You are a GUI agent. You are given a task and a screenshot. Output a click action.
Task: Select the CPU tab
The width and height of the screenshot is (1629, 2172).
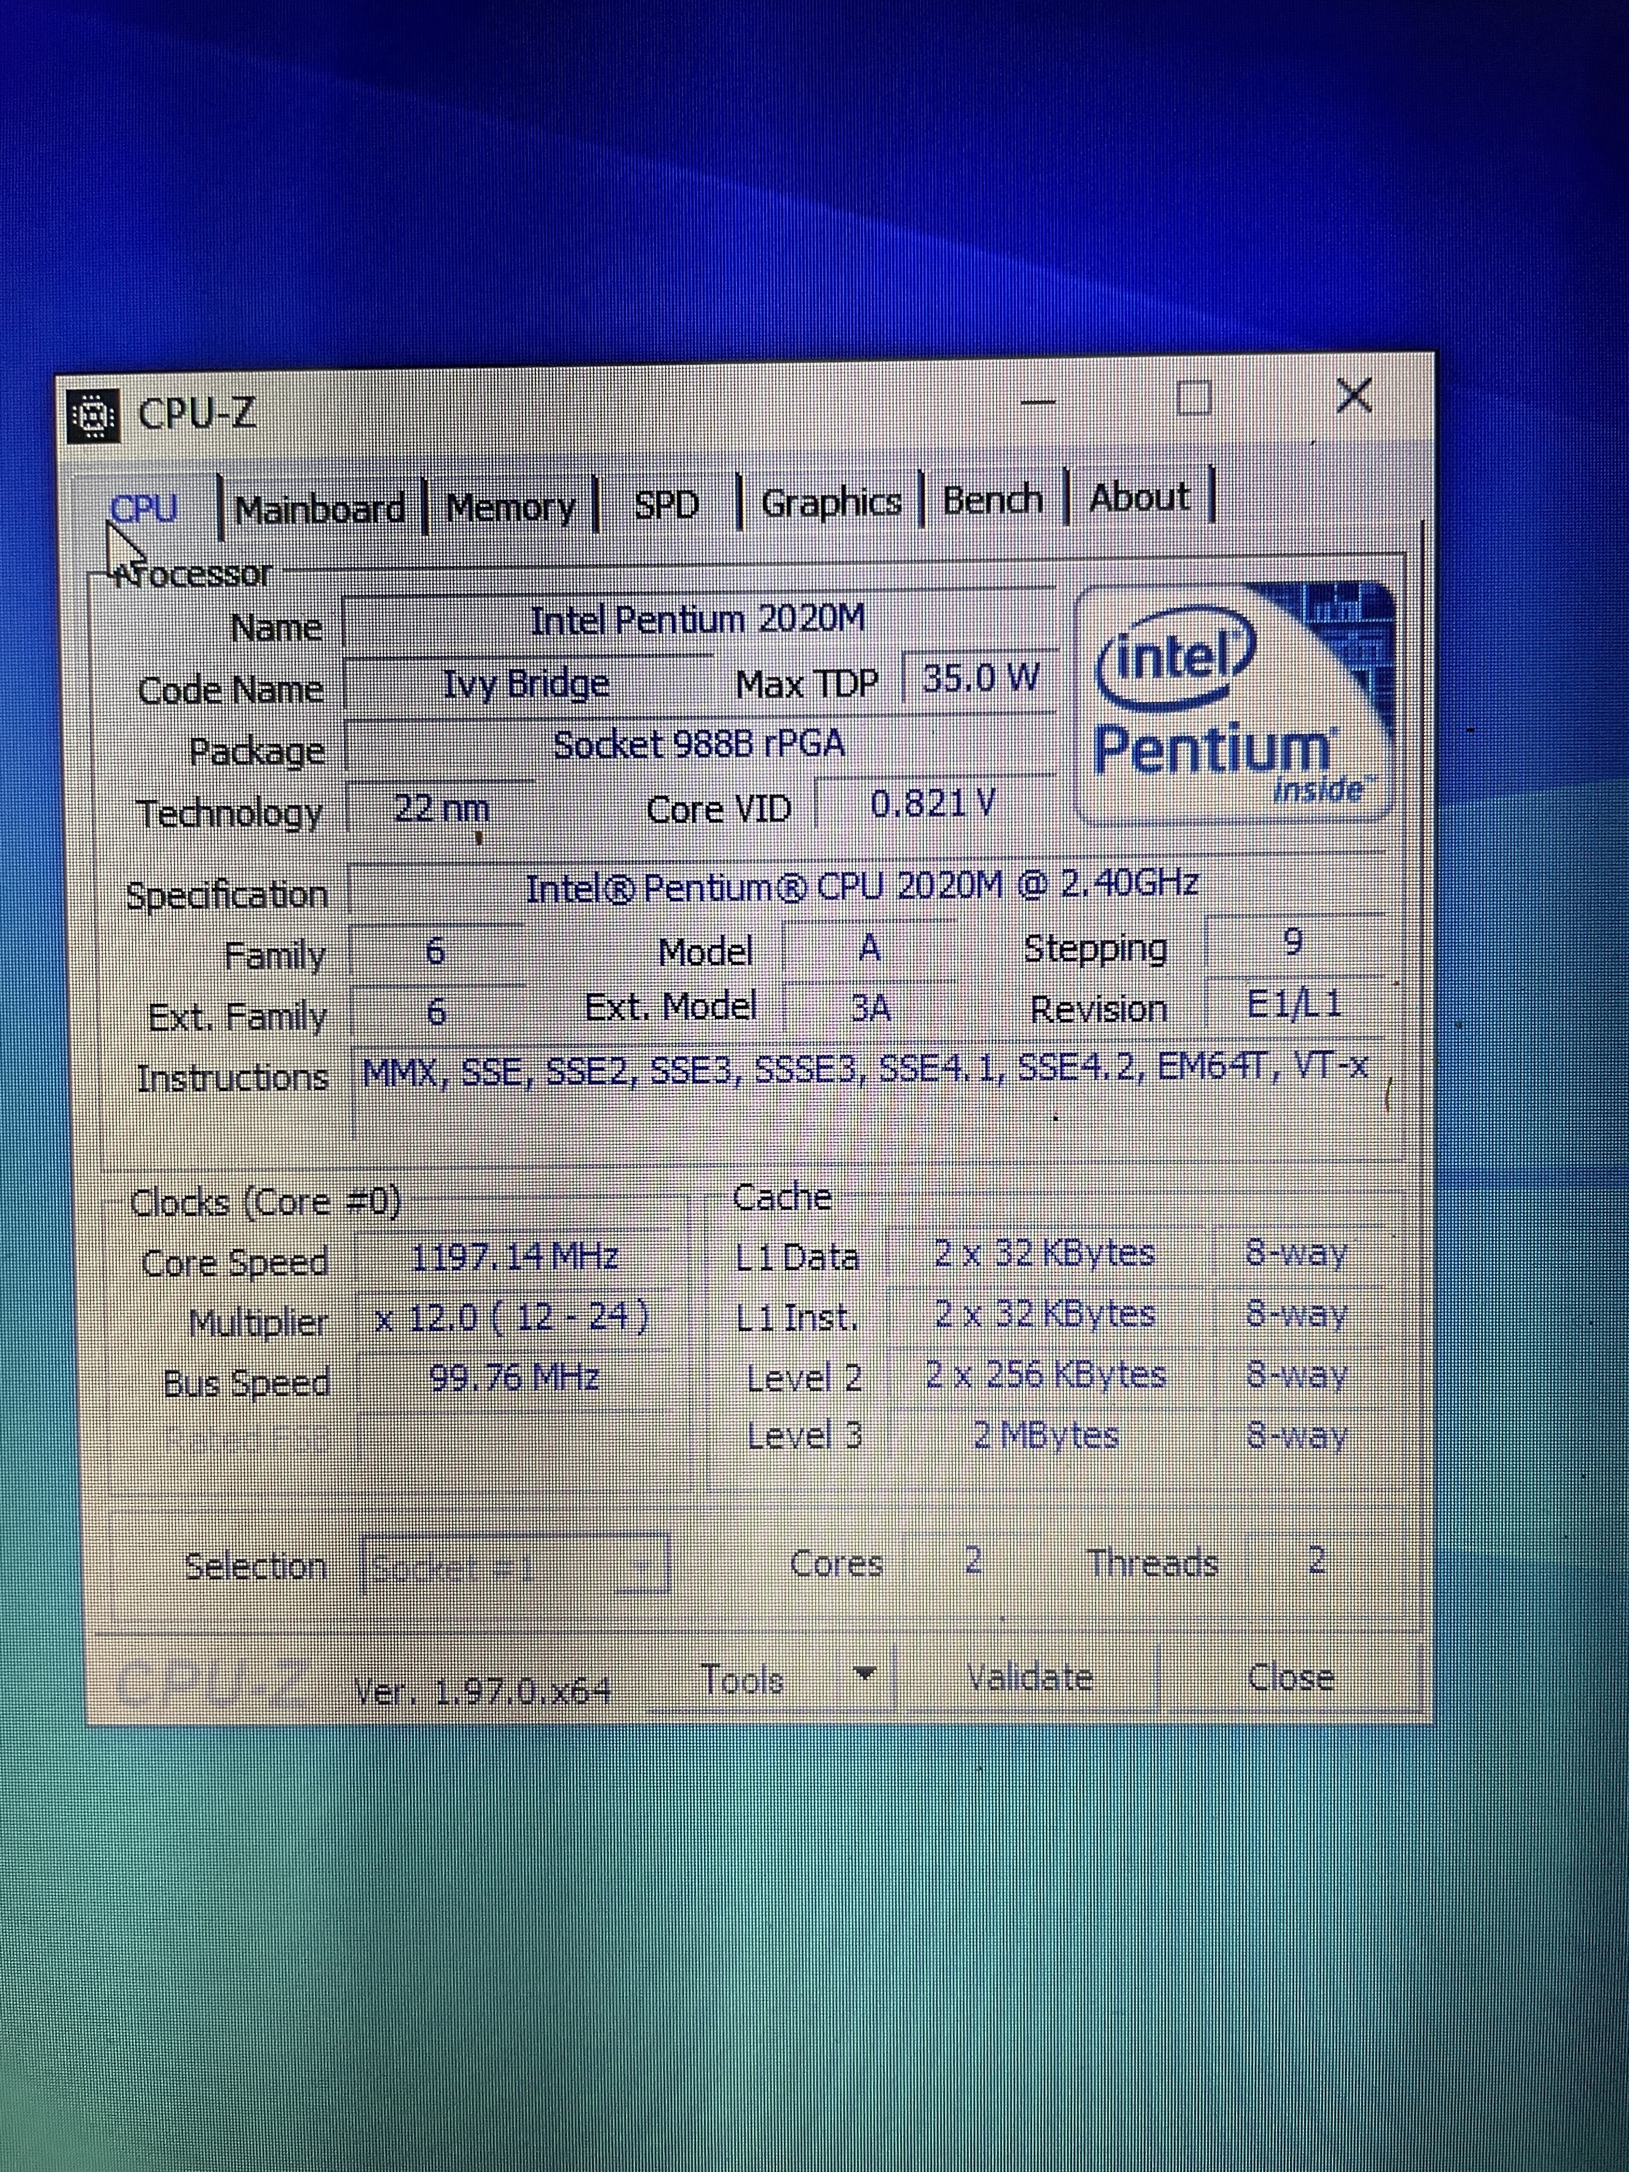pyautogui.click(x=144, y=510)
